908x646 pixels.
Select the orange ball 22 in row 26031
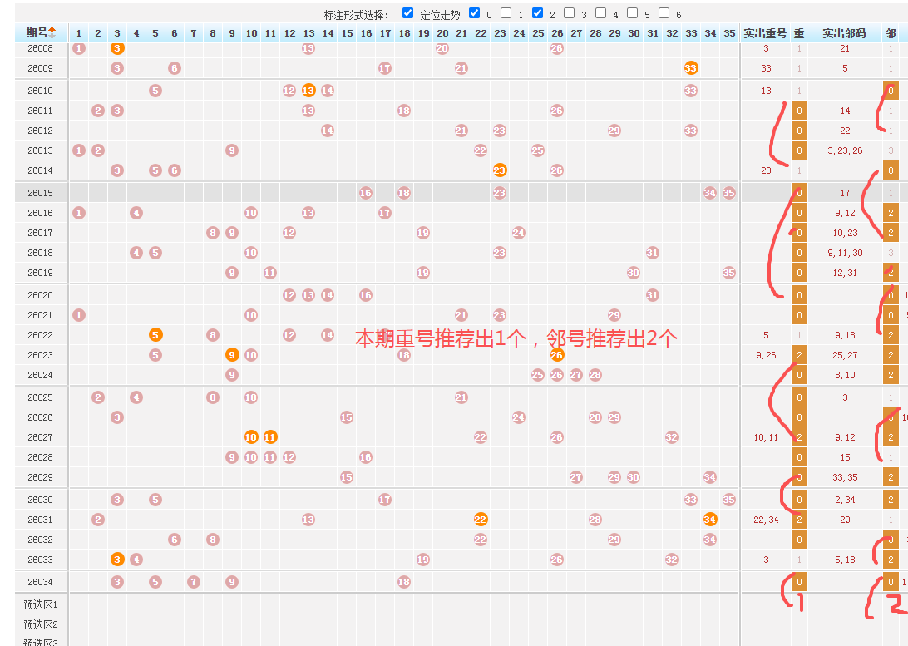coord(481,520)
